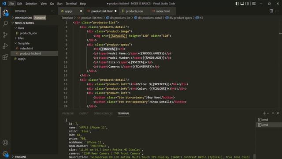Open the Run and Debug view

point(5,46)
